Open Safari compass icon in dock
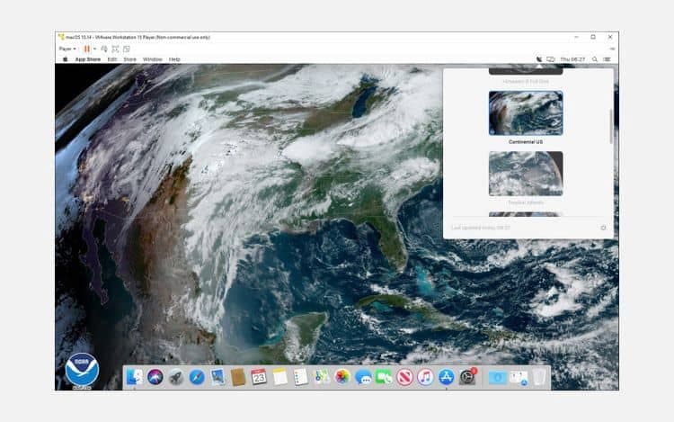This screenshot has width=674, height=422. [x=197, y=377]
